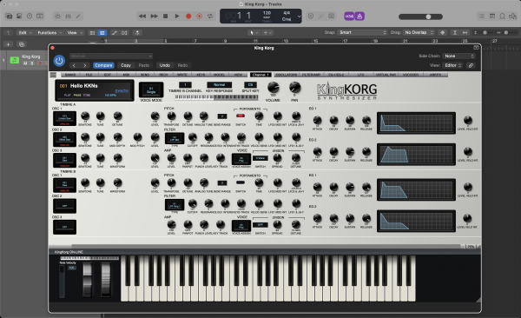The width and height of the screenshot is (521, 318).
Task: Click the add track plus icon
Action: 9,44
